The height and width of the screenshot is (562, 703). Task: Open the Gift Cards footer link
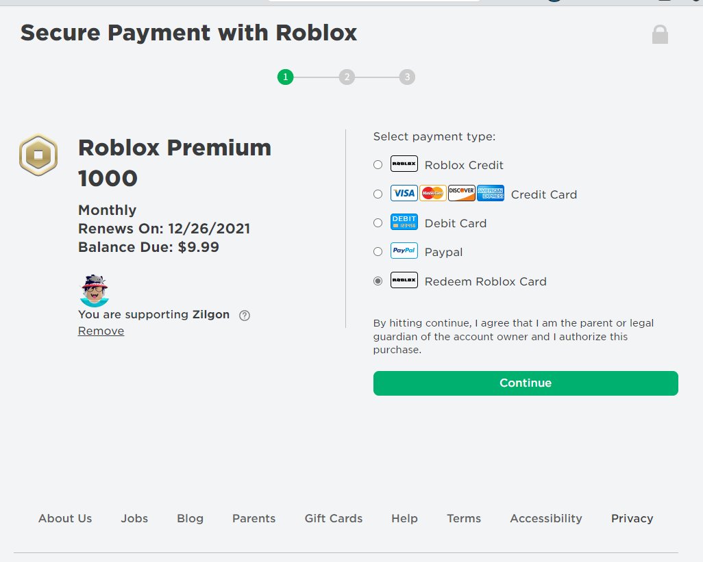pos(334,518)
